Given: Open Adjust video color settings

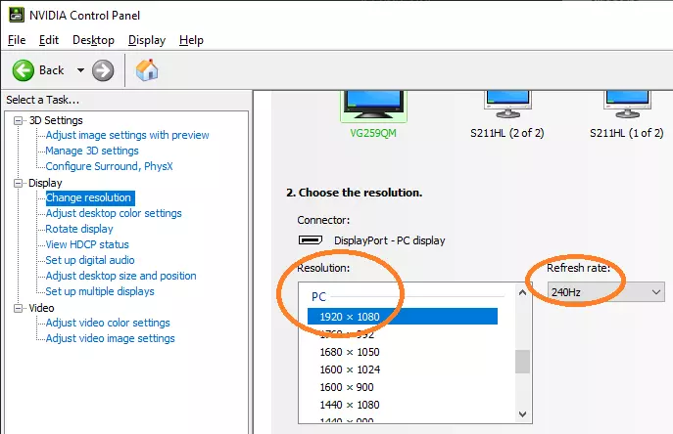Looking at the screenshot, I should tap(108, 323).
